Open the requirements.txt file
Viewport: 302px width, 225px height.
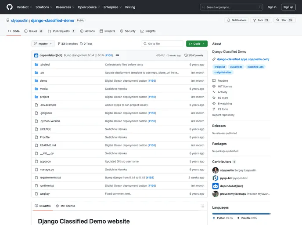(x=50, y=178)
